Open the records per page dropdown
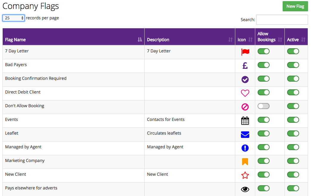 coord(13,18)
